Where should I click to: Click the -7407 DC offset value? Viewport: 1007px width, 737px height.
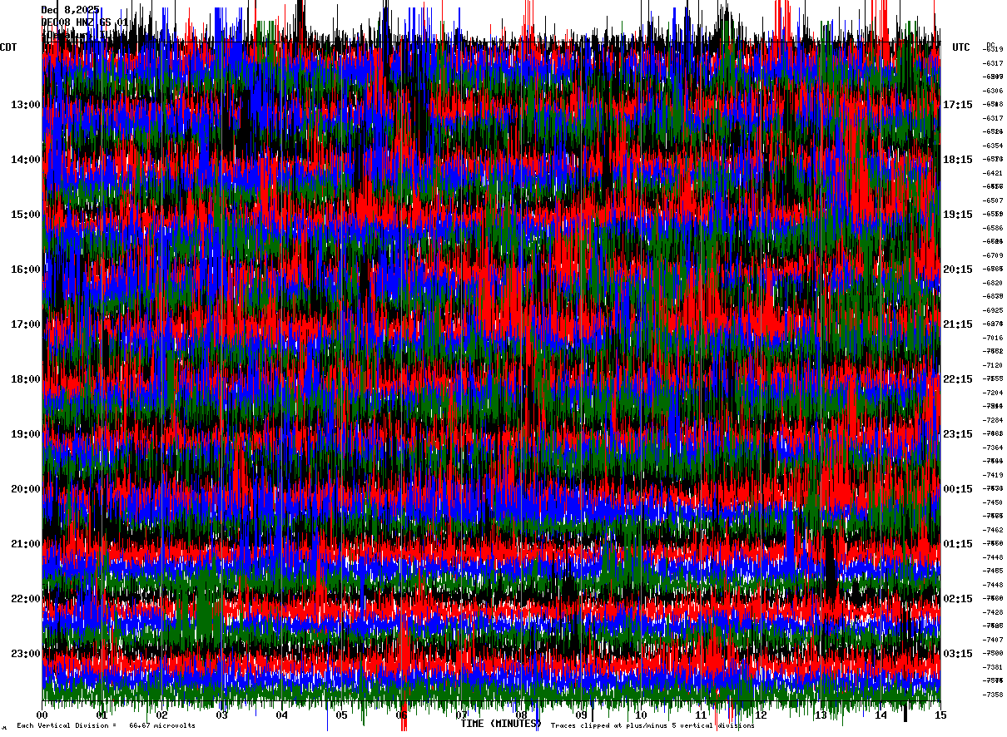pyautogui.click(x=993, y=640)
